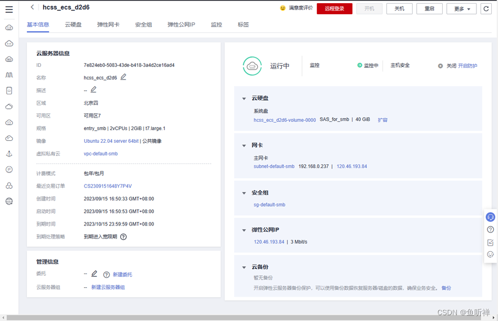Switch to the 基本信息 tab

pos(38,24)
